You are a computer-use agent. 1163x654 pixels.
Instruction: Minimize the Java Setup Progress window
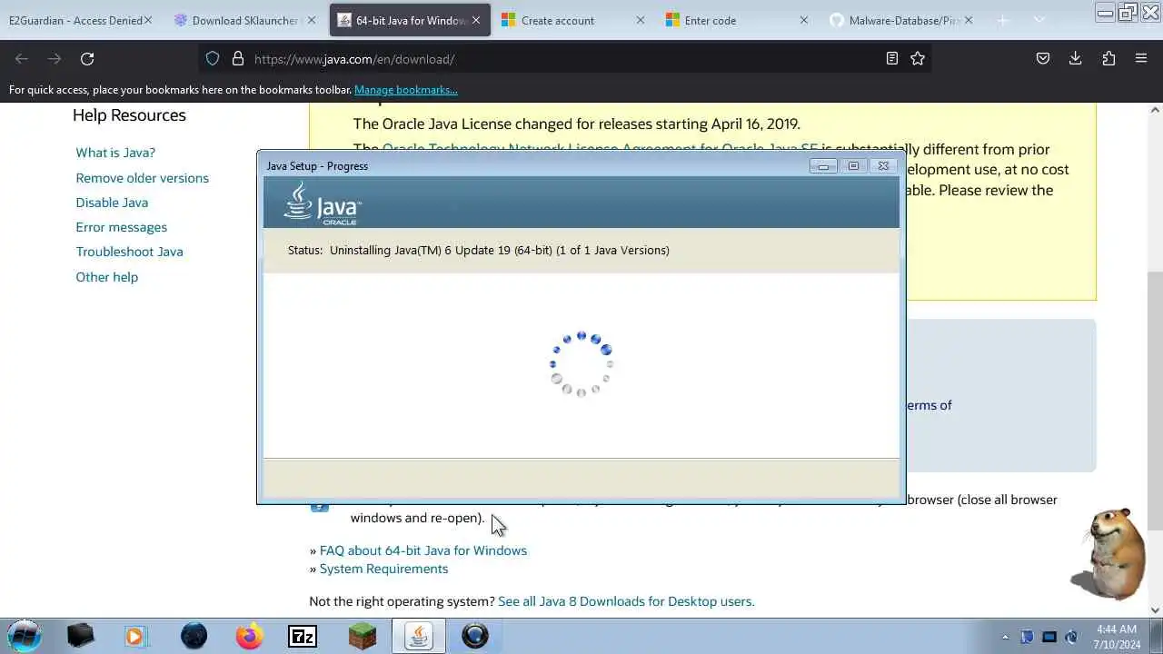823,166
